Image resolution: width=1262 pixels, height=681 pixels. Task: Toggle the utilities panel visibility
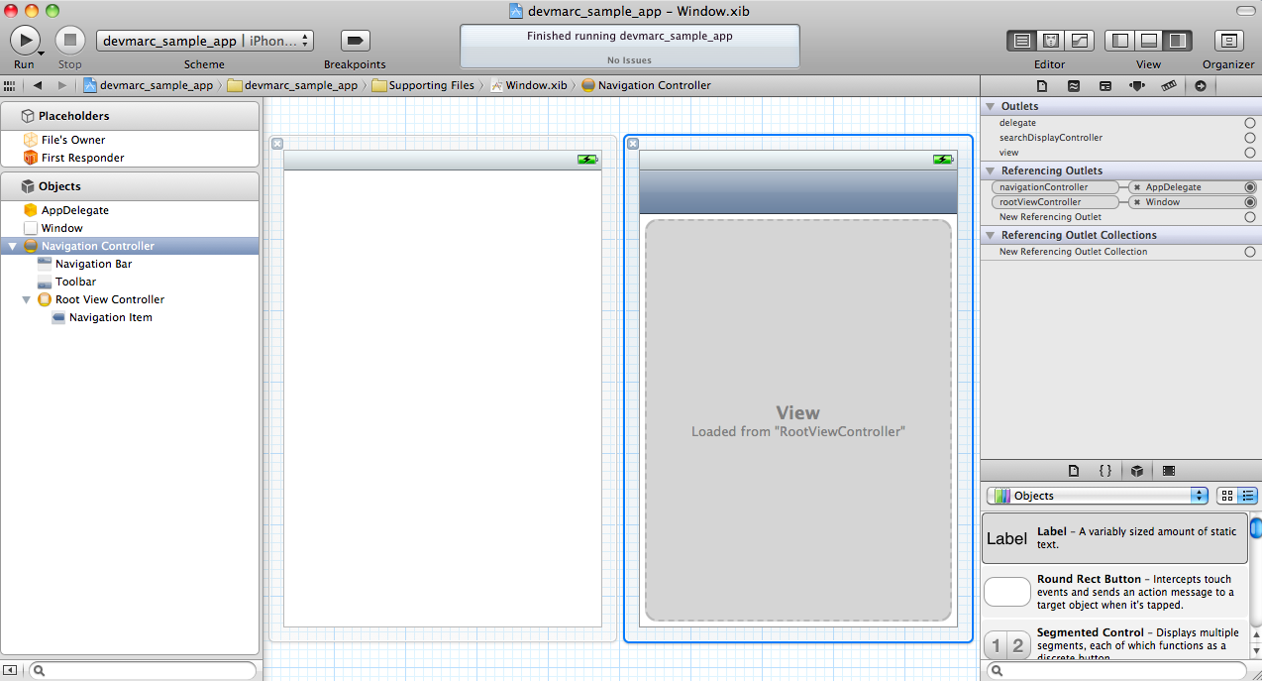1177,40
